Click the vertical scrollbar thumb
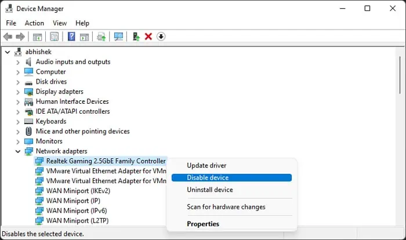Image resolution: width=406 pixels, height=240 pixels. point(400,75)
